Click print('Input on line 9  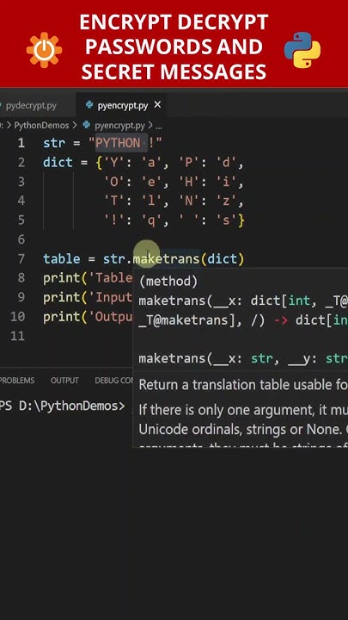(x=88, y=297)
